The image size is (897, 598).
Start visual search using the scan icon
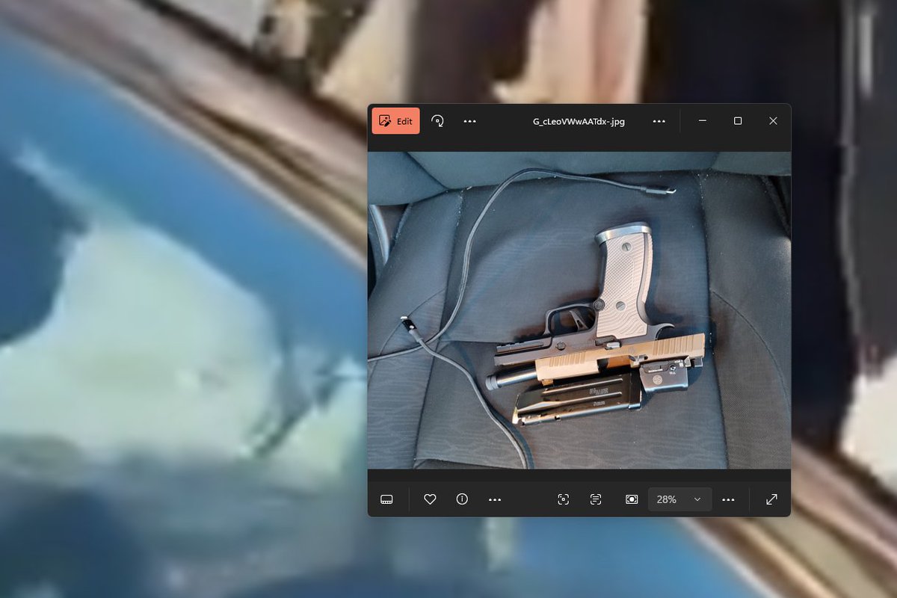coord(564,499)
